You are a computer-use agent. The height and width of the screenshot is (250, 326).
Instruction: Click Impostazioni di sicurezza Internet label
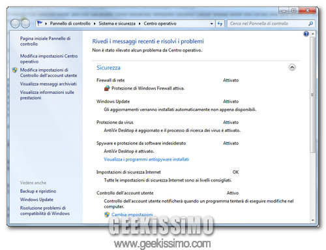click(x=128, y=172)
